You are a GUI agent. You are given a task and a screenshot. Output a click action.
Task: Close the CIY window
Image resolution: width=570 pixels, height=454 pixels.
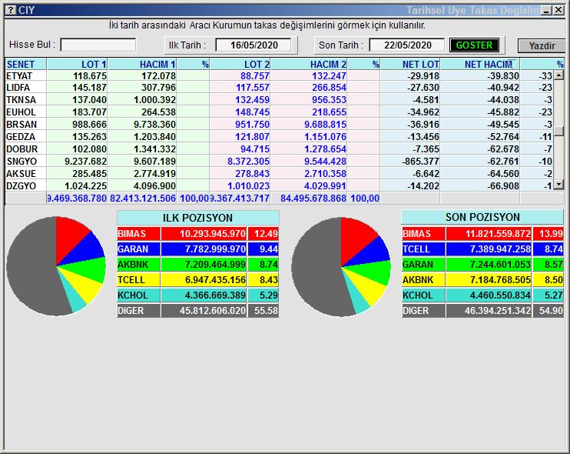[558, 10]
